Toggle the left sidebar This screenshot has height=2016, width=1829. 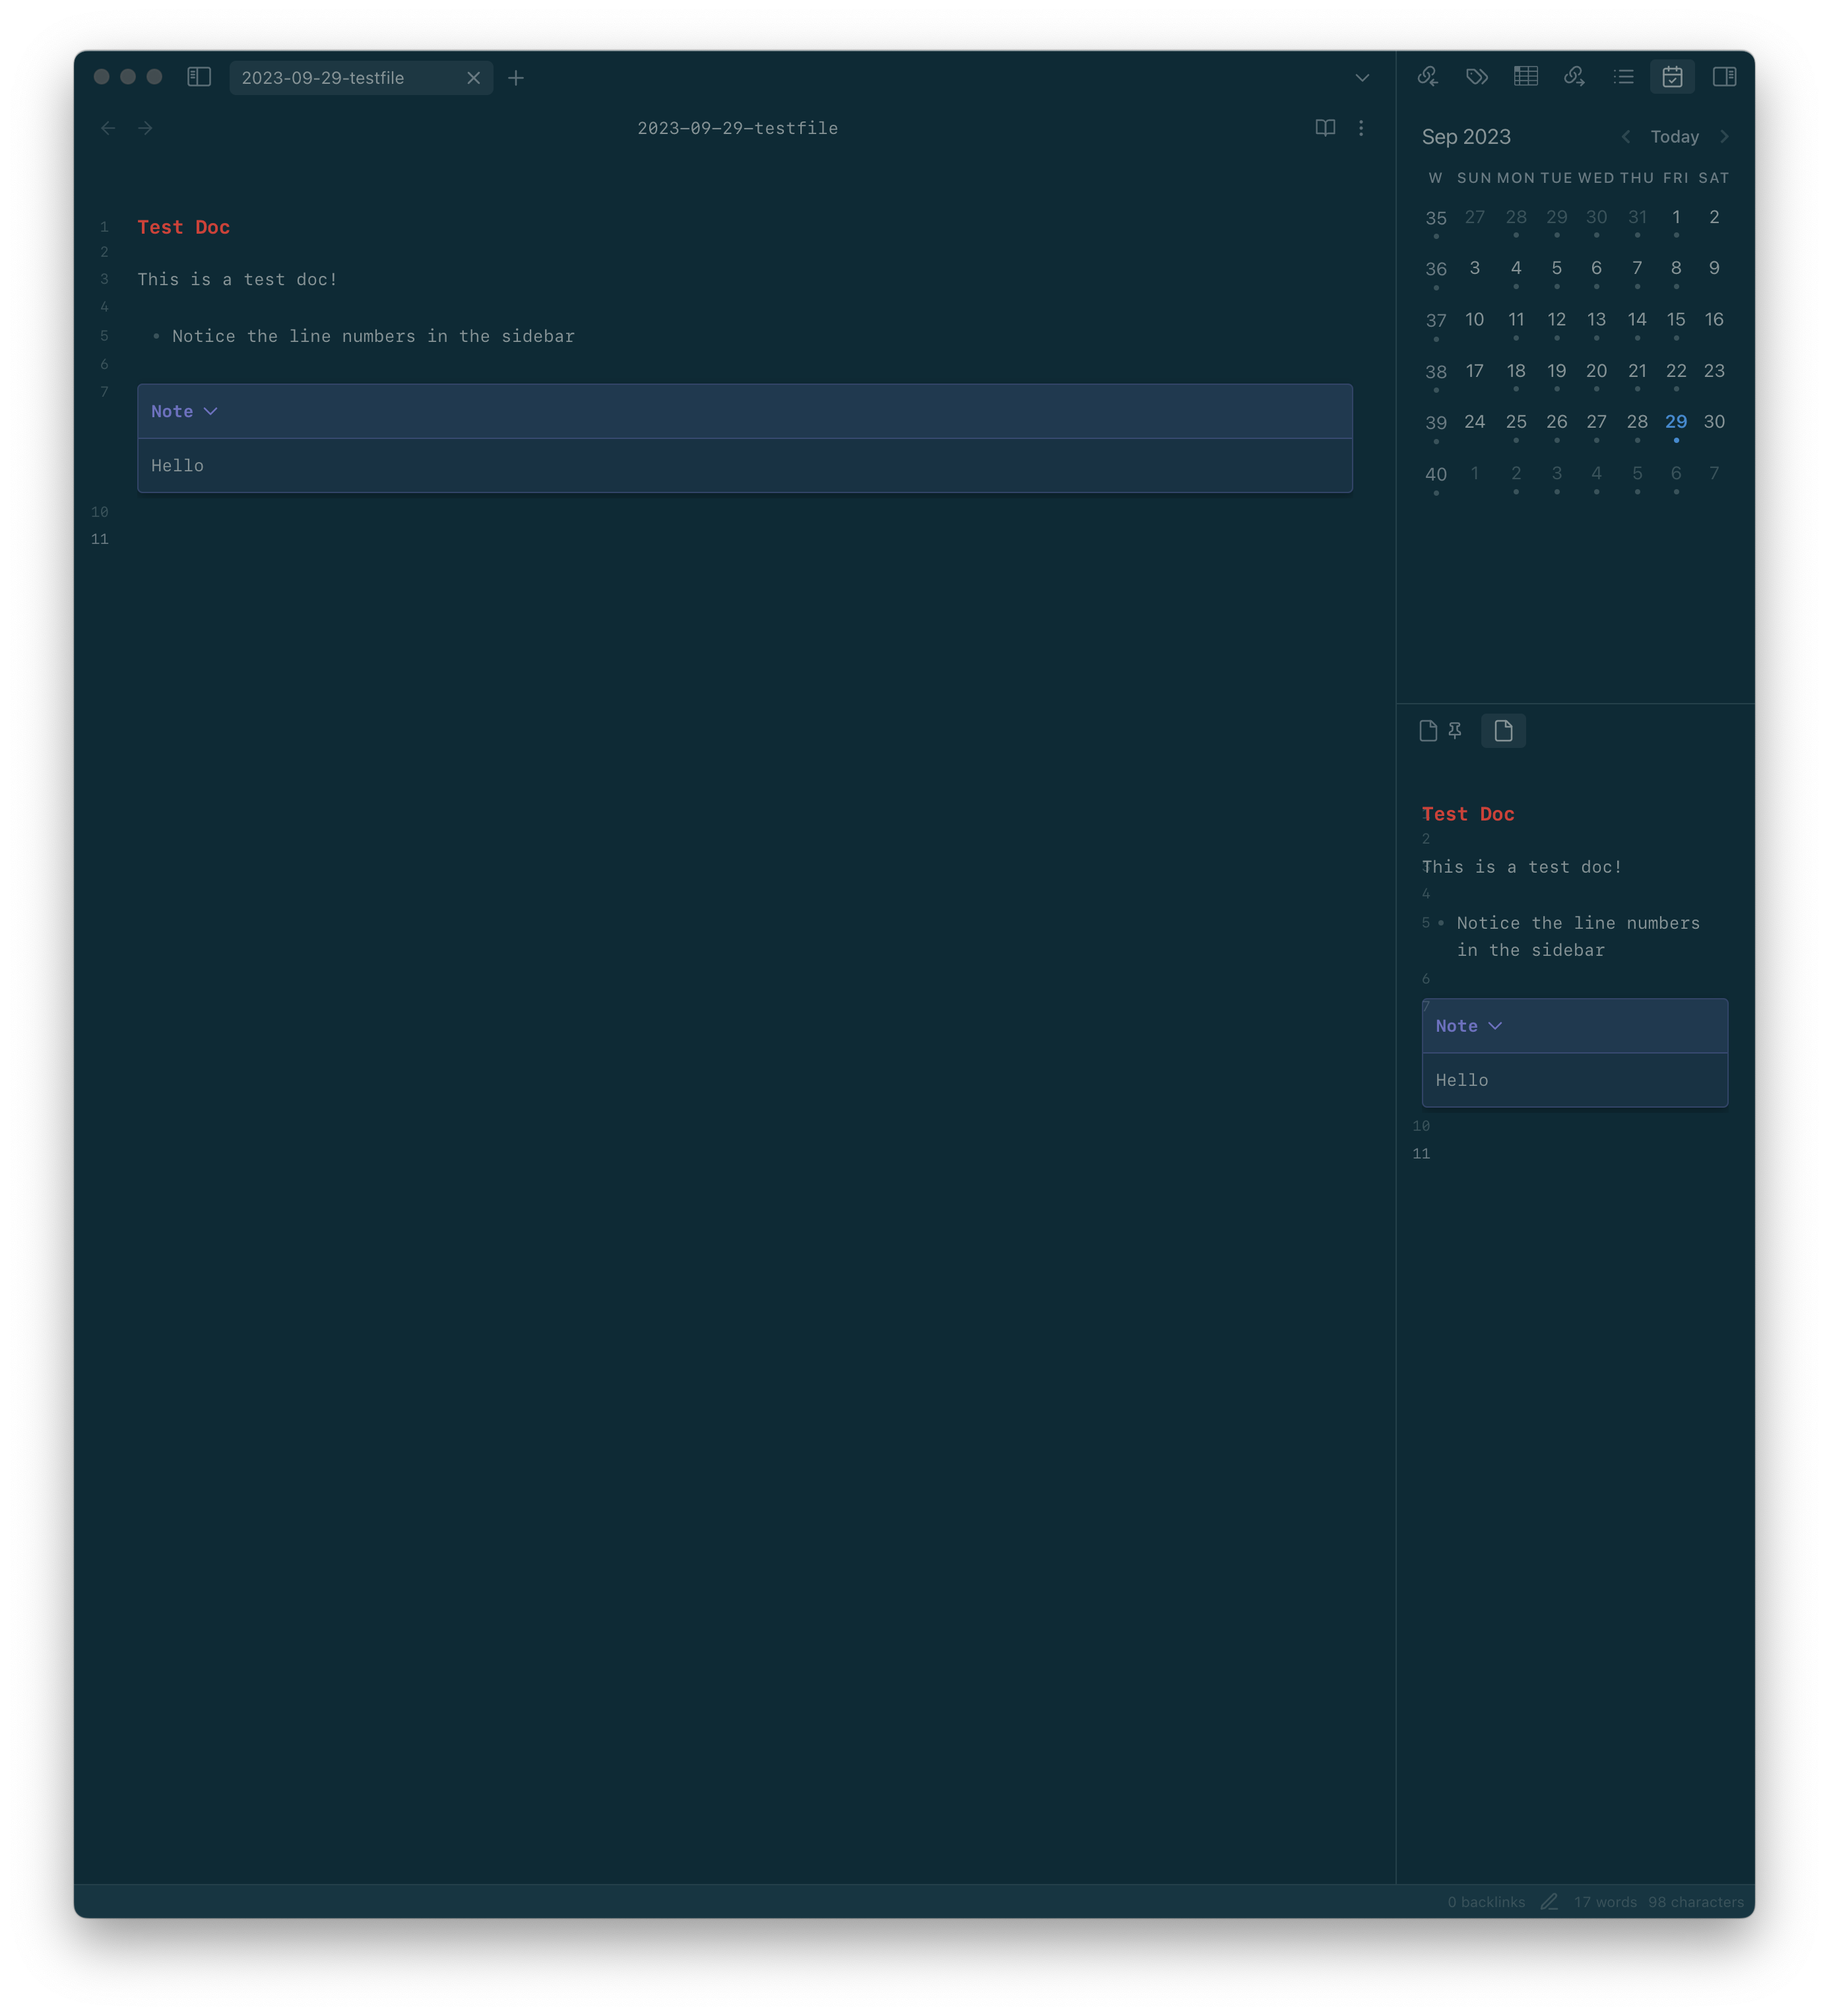pos(199,77)
